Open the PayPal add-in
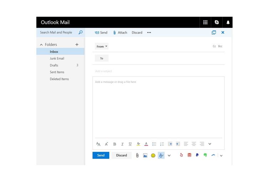 [197, 155]
